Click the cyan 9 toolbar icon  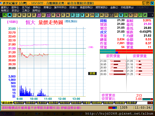click(x=82, y=15)
